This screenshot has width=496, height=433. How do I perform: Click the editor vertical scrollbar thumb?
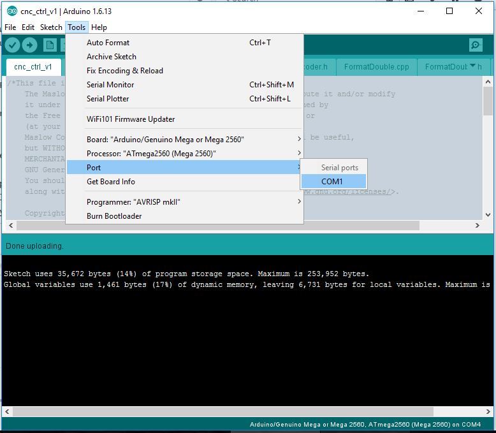(488, 101)
